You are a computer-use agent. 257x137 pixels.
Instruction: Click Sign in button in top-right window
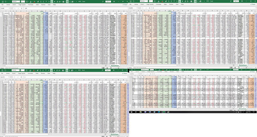point(236,1)
